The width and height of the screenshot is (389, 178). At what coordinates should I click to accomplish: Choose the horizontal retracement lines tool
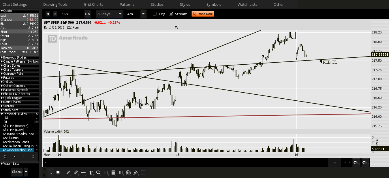click(x=113, y=173)
